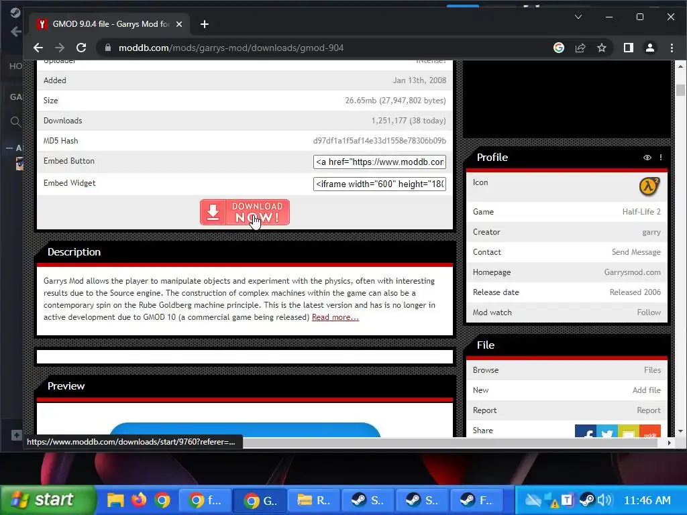This screenshot has width=687, height=515.
Task: Click the Files browse link
Action: [x=652, y=370]
